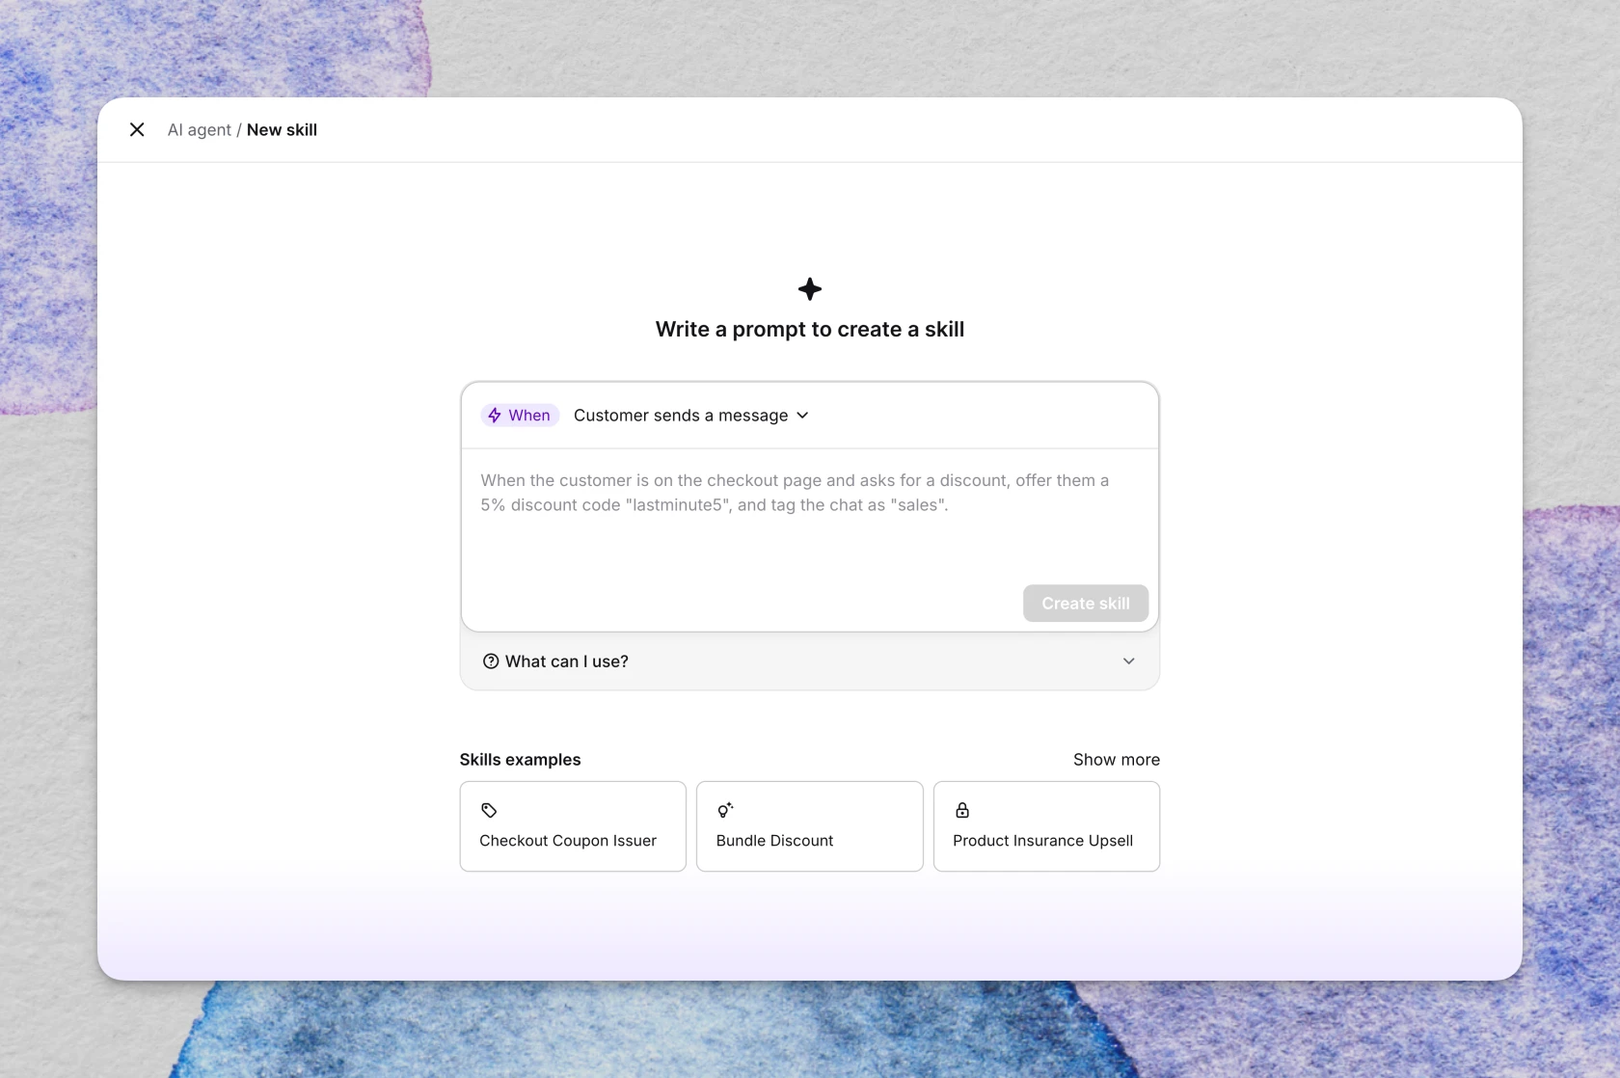Click the New skill breadcrumb text
The image size is (1620, 1078).
[282, 130]
